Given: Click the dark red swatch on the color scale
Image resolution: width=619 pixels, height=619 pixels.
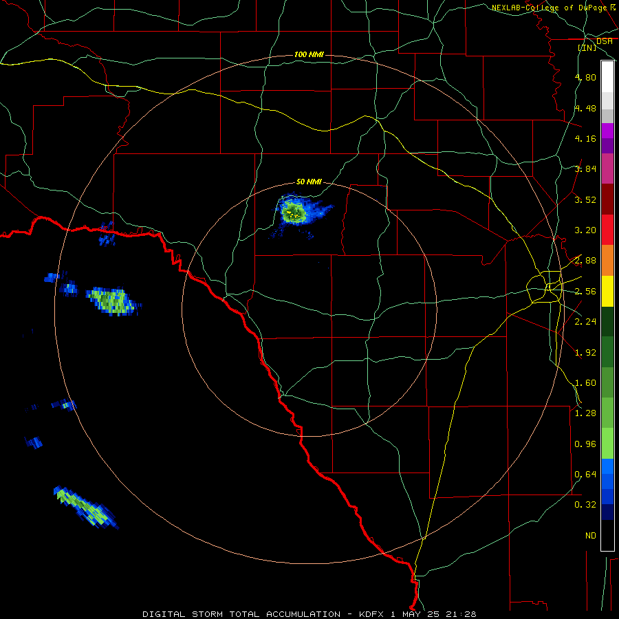Looking at the screenshot, I should click(607, 199).
